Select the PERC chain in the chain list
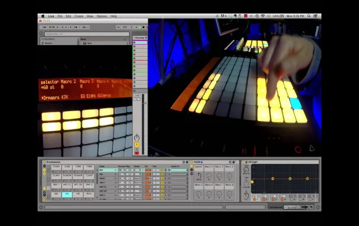Viewport: 359px width, 226px height. click(108, 178)
